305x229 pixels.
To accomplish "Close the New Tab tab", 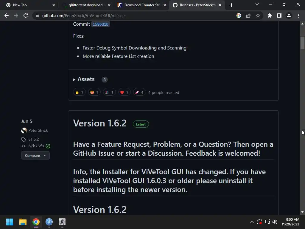I will (54, 5).
